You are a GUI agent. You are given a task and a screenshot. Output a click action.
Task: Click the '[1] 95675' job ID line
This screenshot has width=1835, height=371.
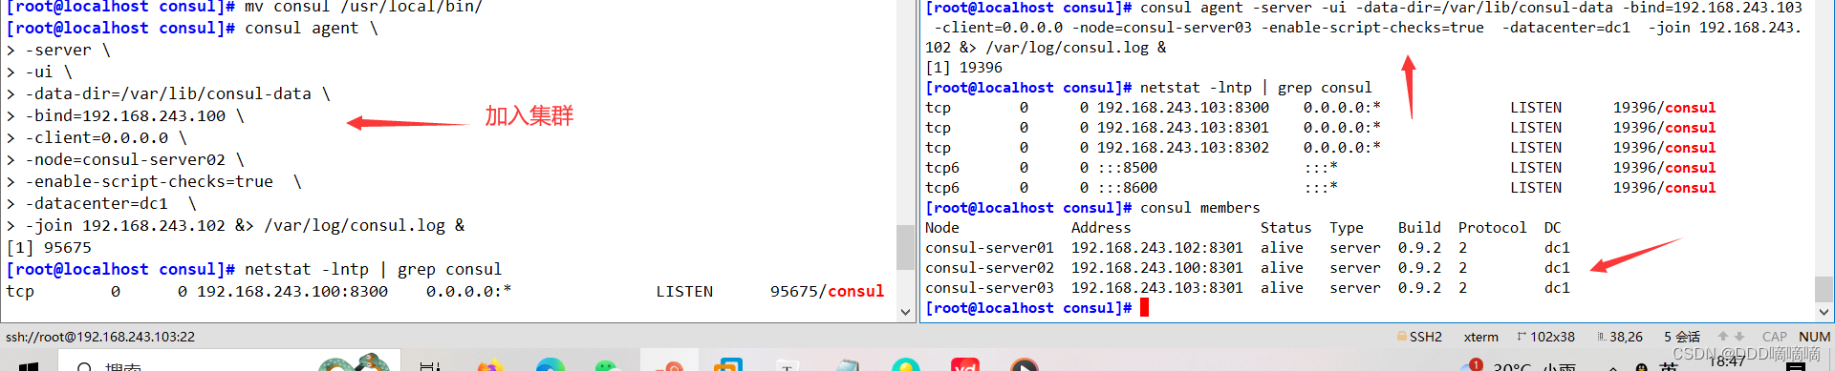coord(49,248)
